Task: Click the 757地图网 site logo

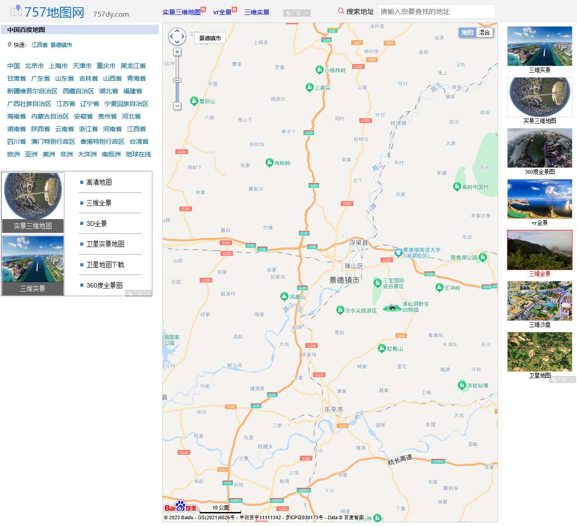Action: coord(47,12)
